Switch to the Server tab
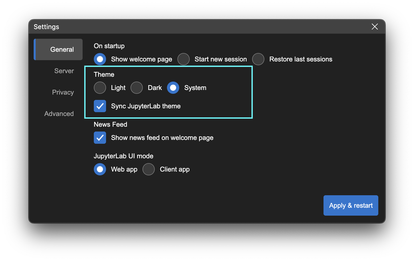 pyautogui.click(x=64, y=71)
